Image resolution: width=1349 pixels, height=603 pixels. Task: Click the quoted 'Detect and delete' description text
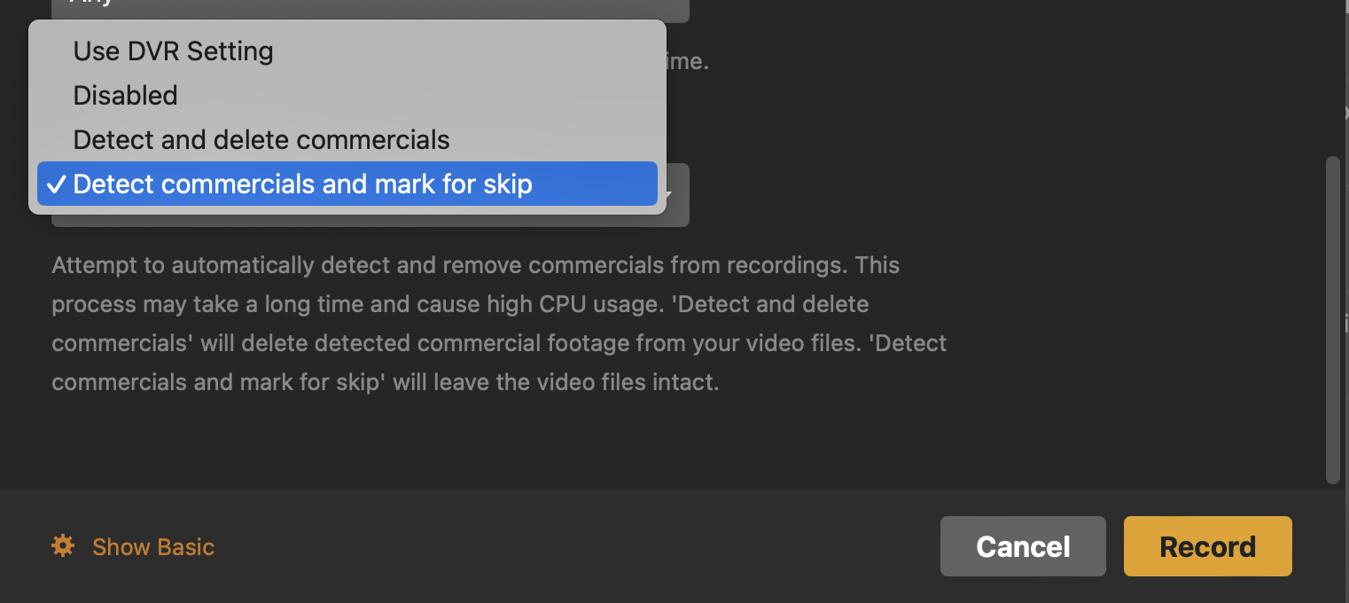pyautogui.click(x=771, y=304)
